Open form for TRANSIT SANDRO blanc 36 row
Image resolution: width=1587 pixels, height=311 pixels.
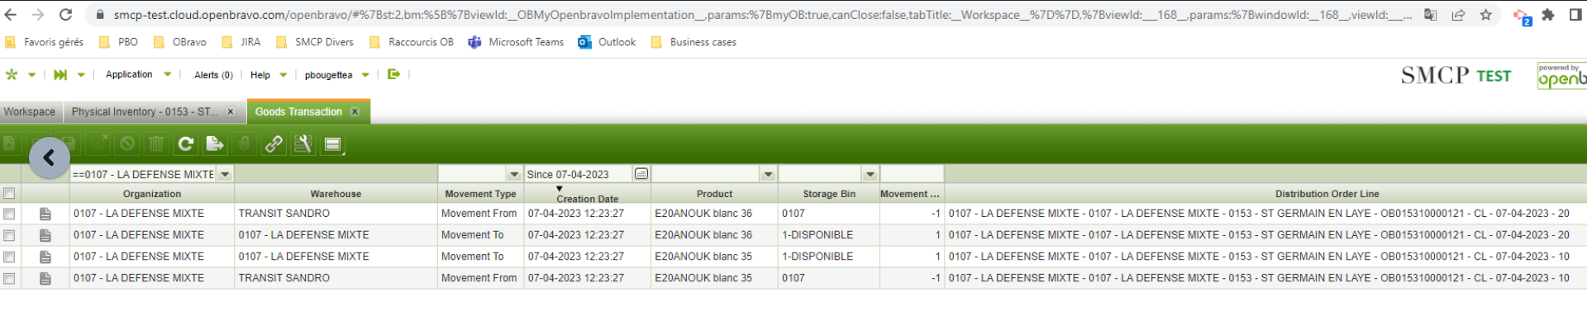(45, 214)
